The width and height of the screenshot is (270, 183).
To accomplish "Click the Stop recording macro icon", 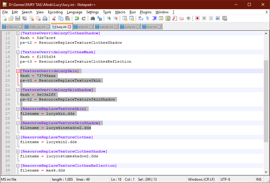I will point(204,18).
